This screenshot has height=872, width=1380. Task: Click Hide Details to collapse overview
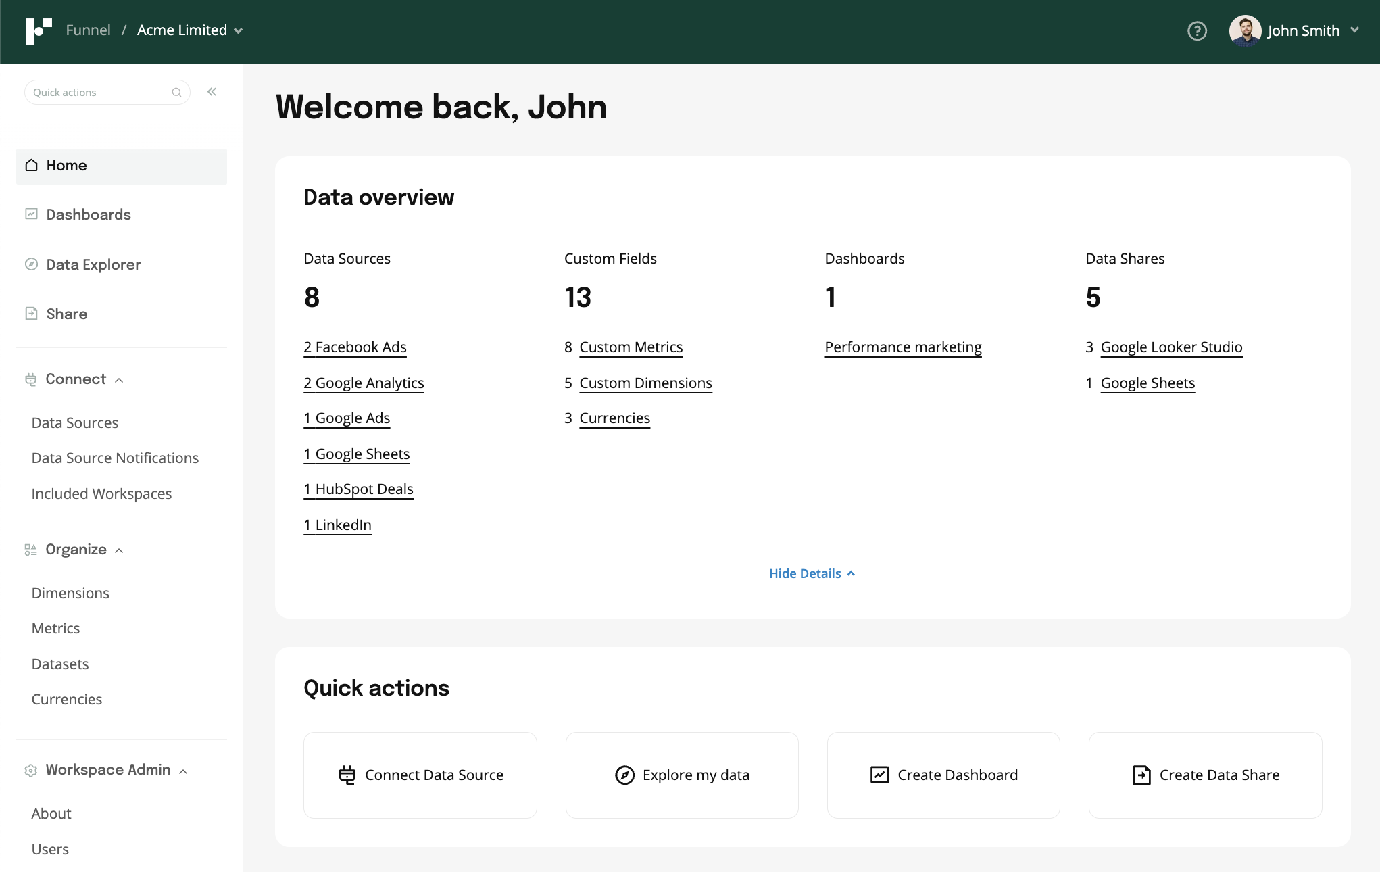(811, 573)
